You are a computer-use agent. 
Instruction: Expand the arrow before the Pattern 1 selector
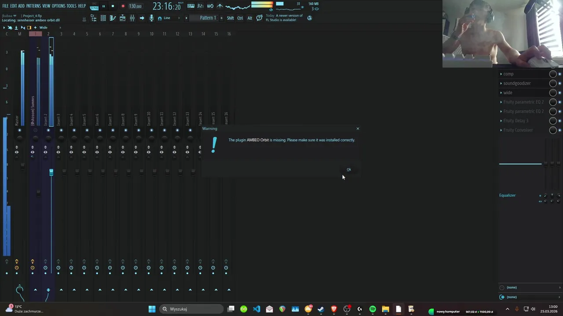point(186,18)
